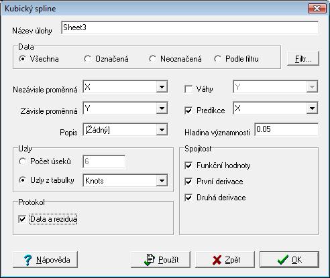This screenshot has height=278, width=330.
Task: Select the Počet úseků radio button
Action: [22, 161]
